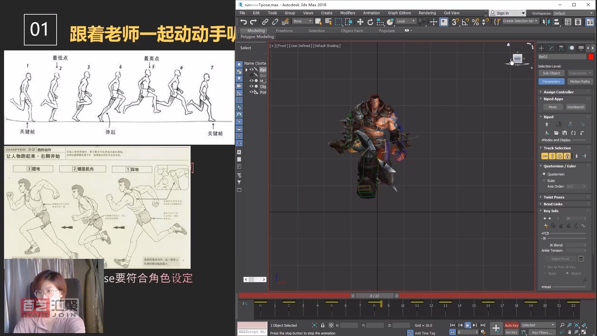This screenshot has height=336, width=597.
Task: Switch to the Freeform ribbon tab
Action: pos(284,30)
